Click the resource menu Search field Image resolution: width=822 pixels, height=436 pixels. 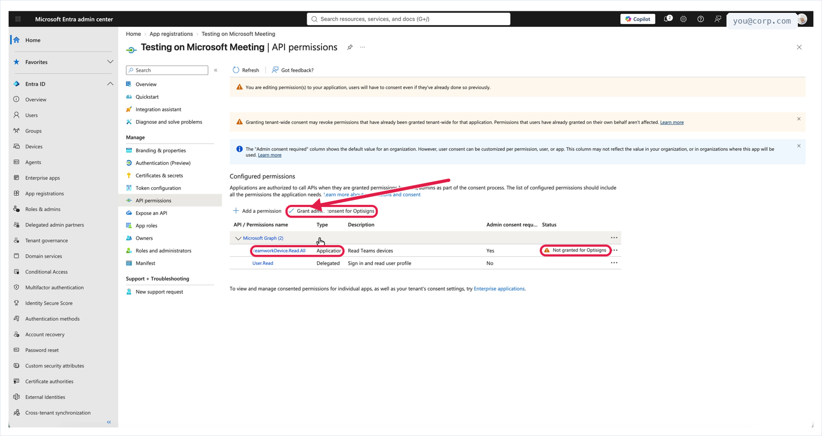coord(167,70)
